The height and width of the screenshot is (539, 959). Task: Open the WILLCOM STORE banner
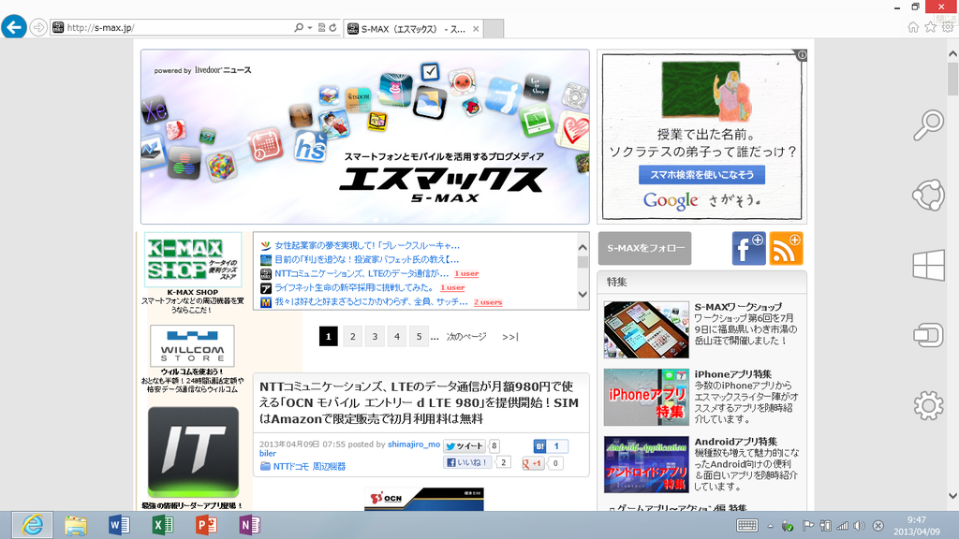coord(192,345)
